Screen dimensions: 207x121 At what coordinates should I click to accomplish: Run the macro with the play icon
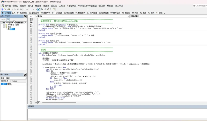[x=31, y=10]
